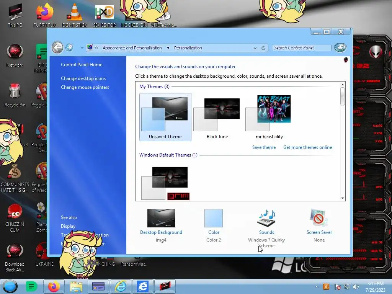The image size is (392, 294).
Task: Click the Search Control Panel field
Action: click(x=302, y=48)
